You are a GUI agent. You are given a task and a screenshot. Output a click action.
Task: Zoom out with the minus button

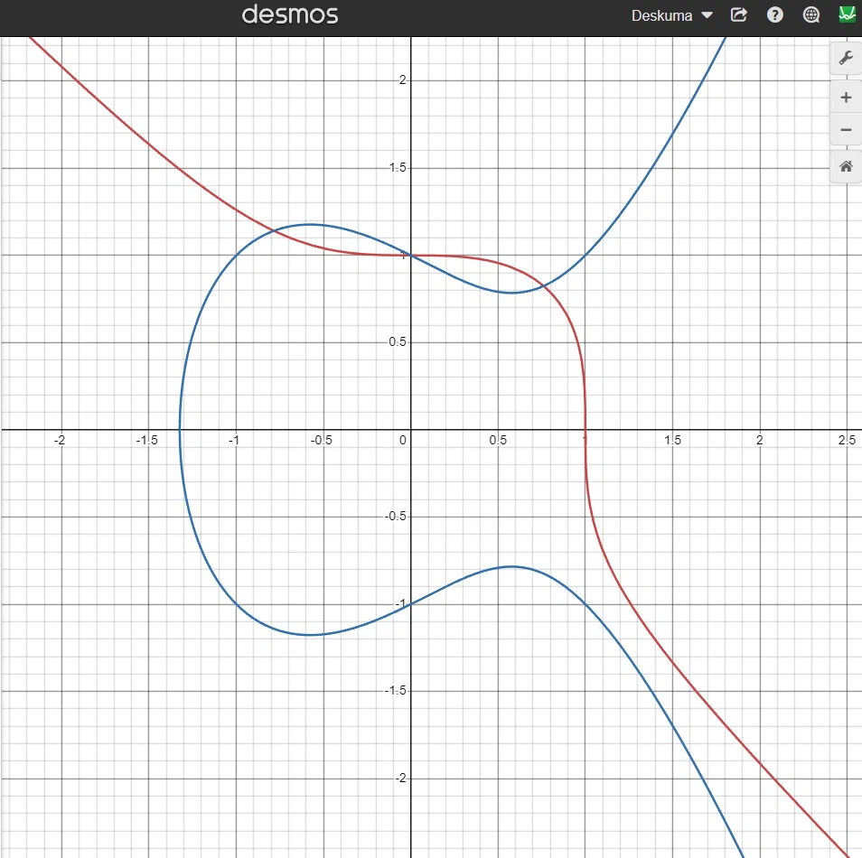846,130
